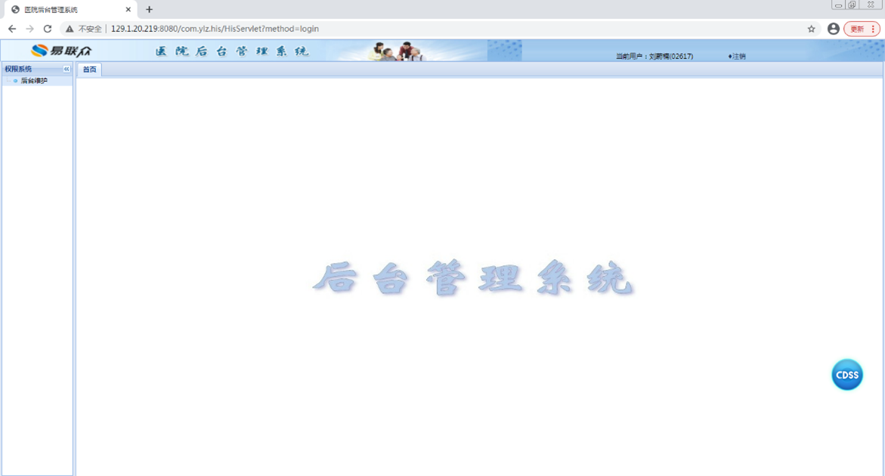Click current user text 当前用户

[x=654, y=57]
